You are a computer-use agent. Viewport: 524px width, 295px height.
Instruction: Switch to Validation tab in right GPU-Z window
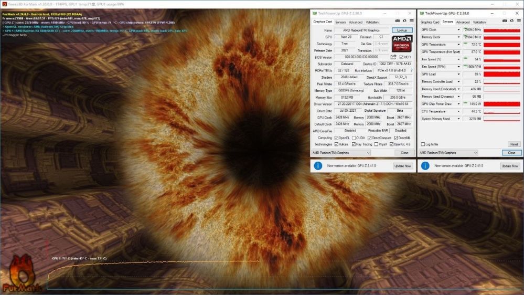[479, 22]
